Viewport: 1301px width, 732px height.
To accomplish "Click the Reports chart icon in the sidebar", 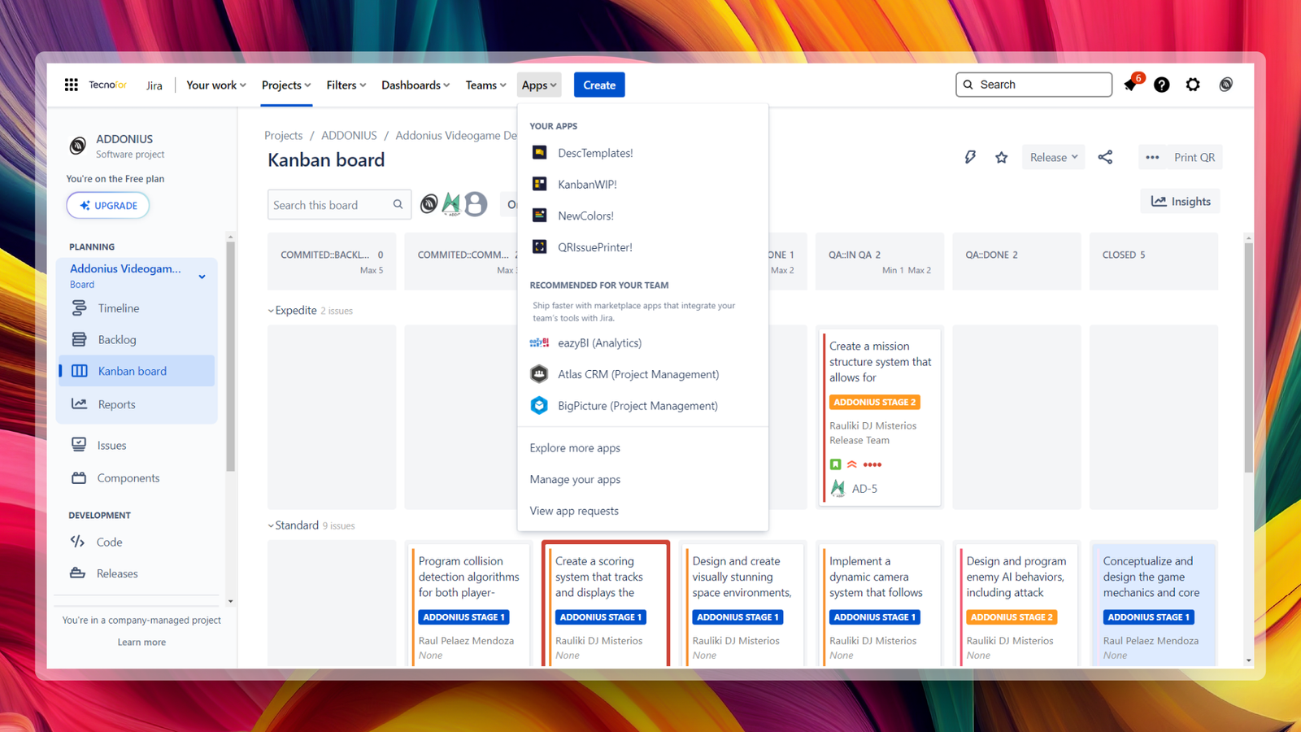I will [79, 403].
